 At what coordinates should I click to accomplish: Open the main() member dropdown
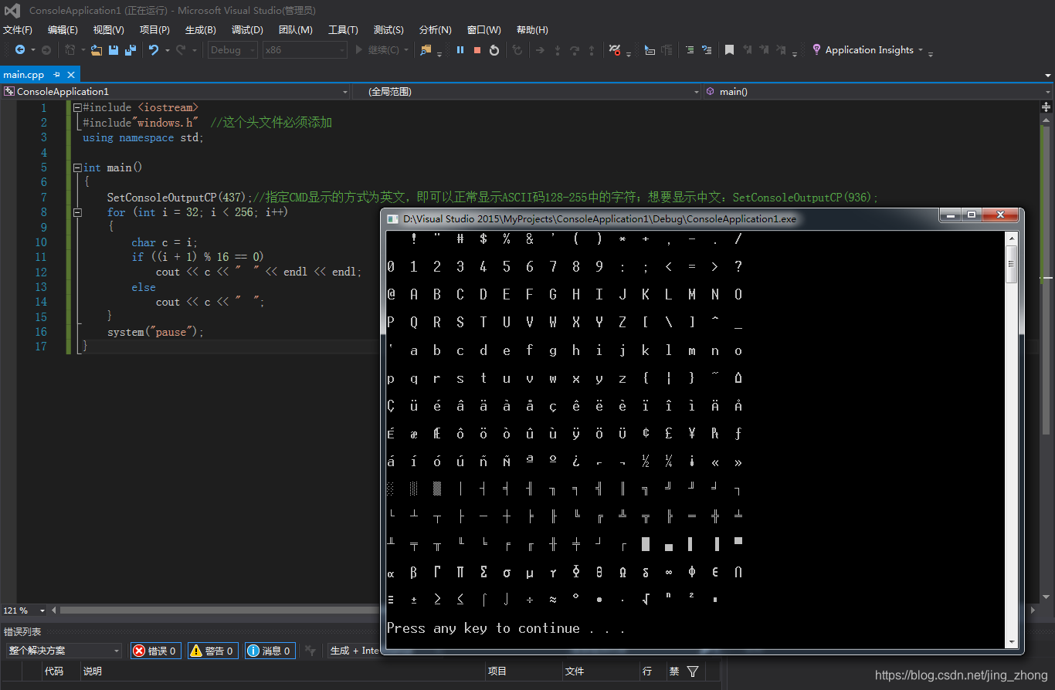coord(877,91)
